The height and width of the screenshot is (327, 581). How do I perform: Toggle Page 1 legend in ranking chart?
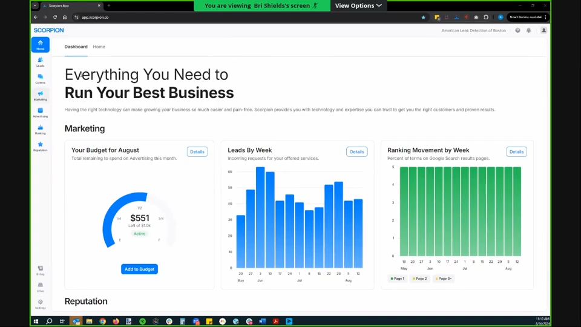tap(397, 279)
